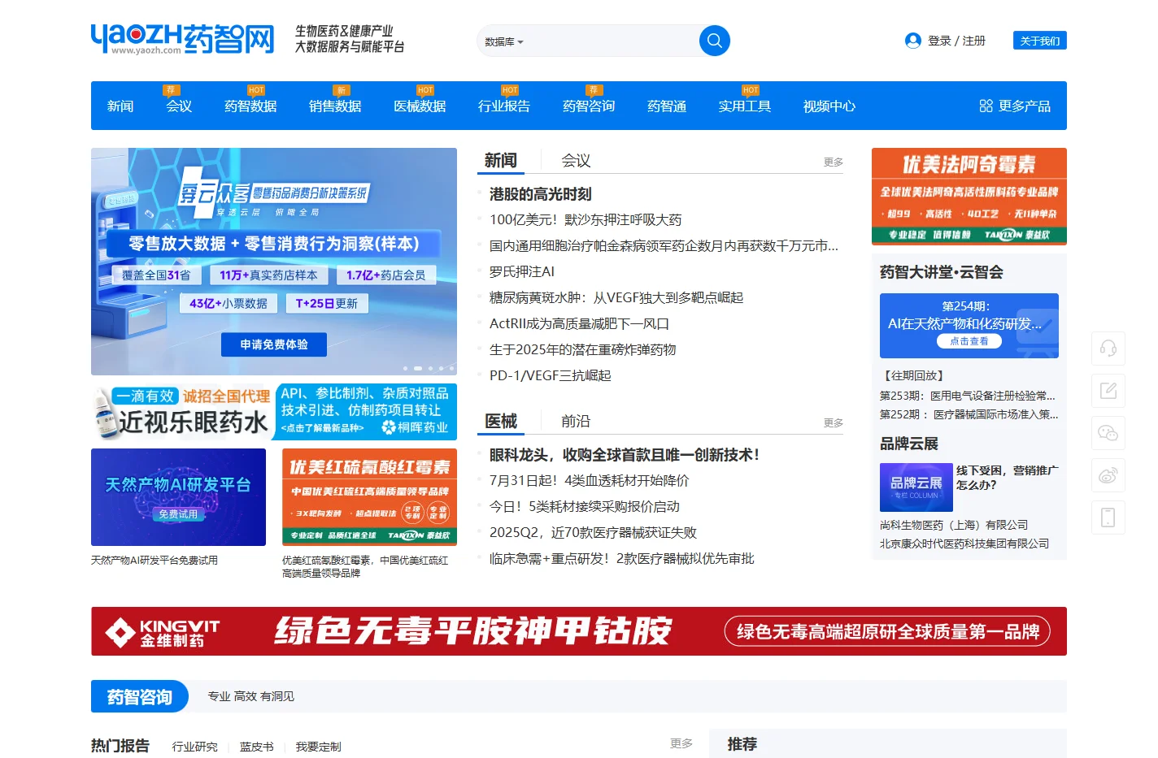Open 行业报告 navigation item

tap(504, 106)
